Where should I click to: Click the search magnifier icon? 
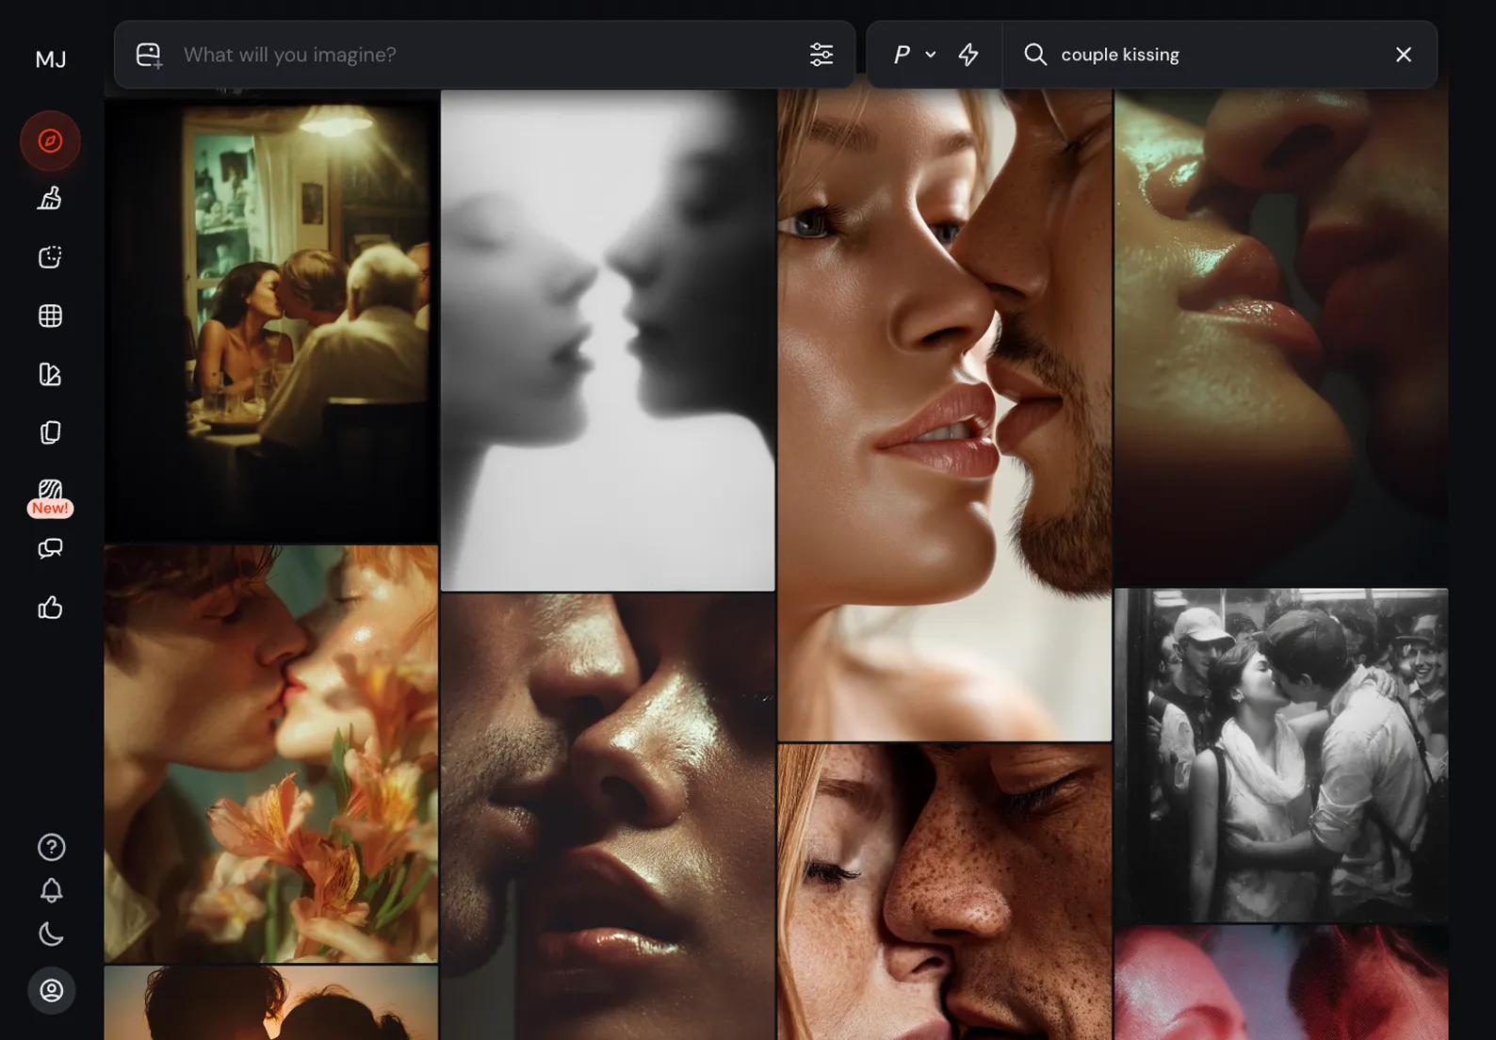coord(1035,55)
